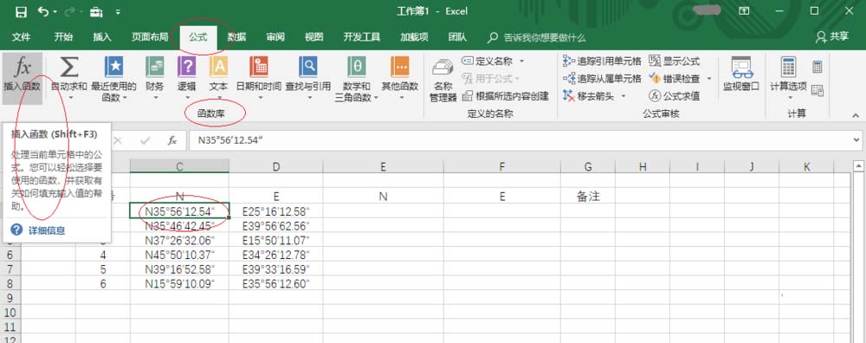Collapse the ribbon with the up chevron

[856, 115]
